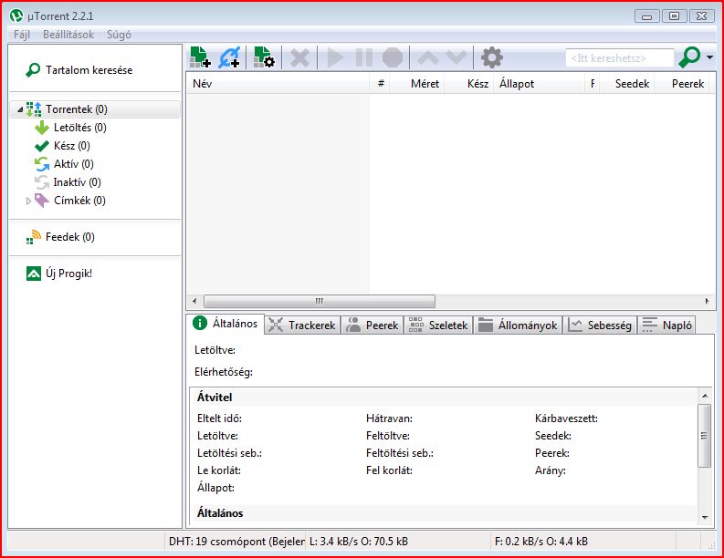Click the horizontal scrollbar thumb of torrent list
The height and width of the screenshot is (558, 724).
pos(320,301)
